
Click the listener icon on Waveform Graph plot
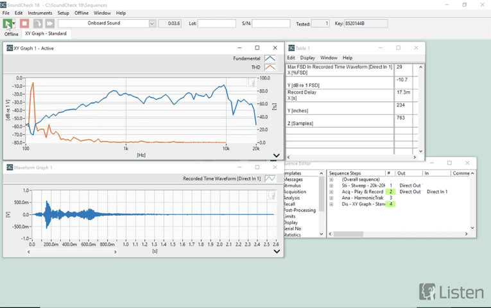(x=271, y=195)
